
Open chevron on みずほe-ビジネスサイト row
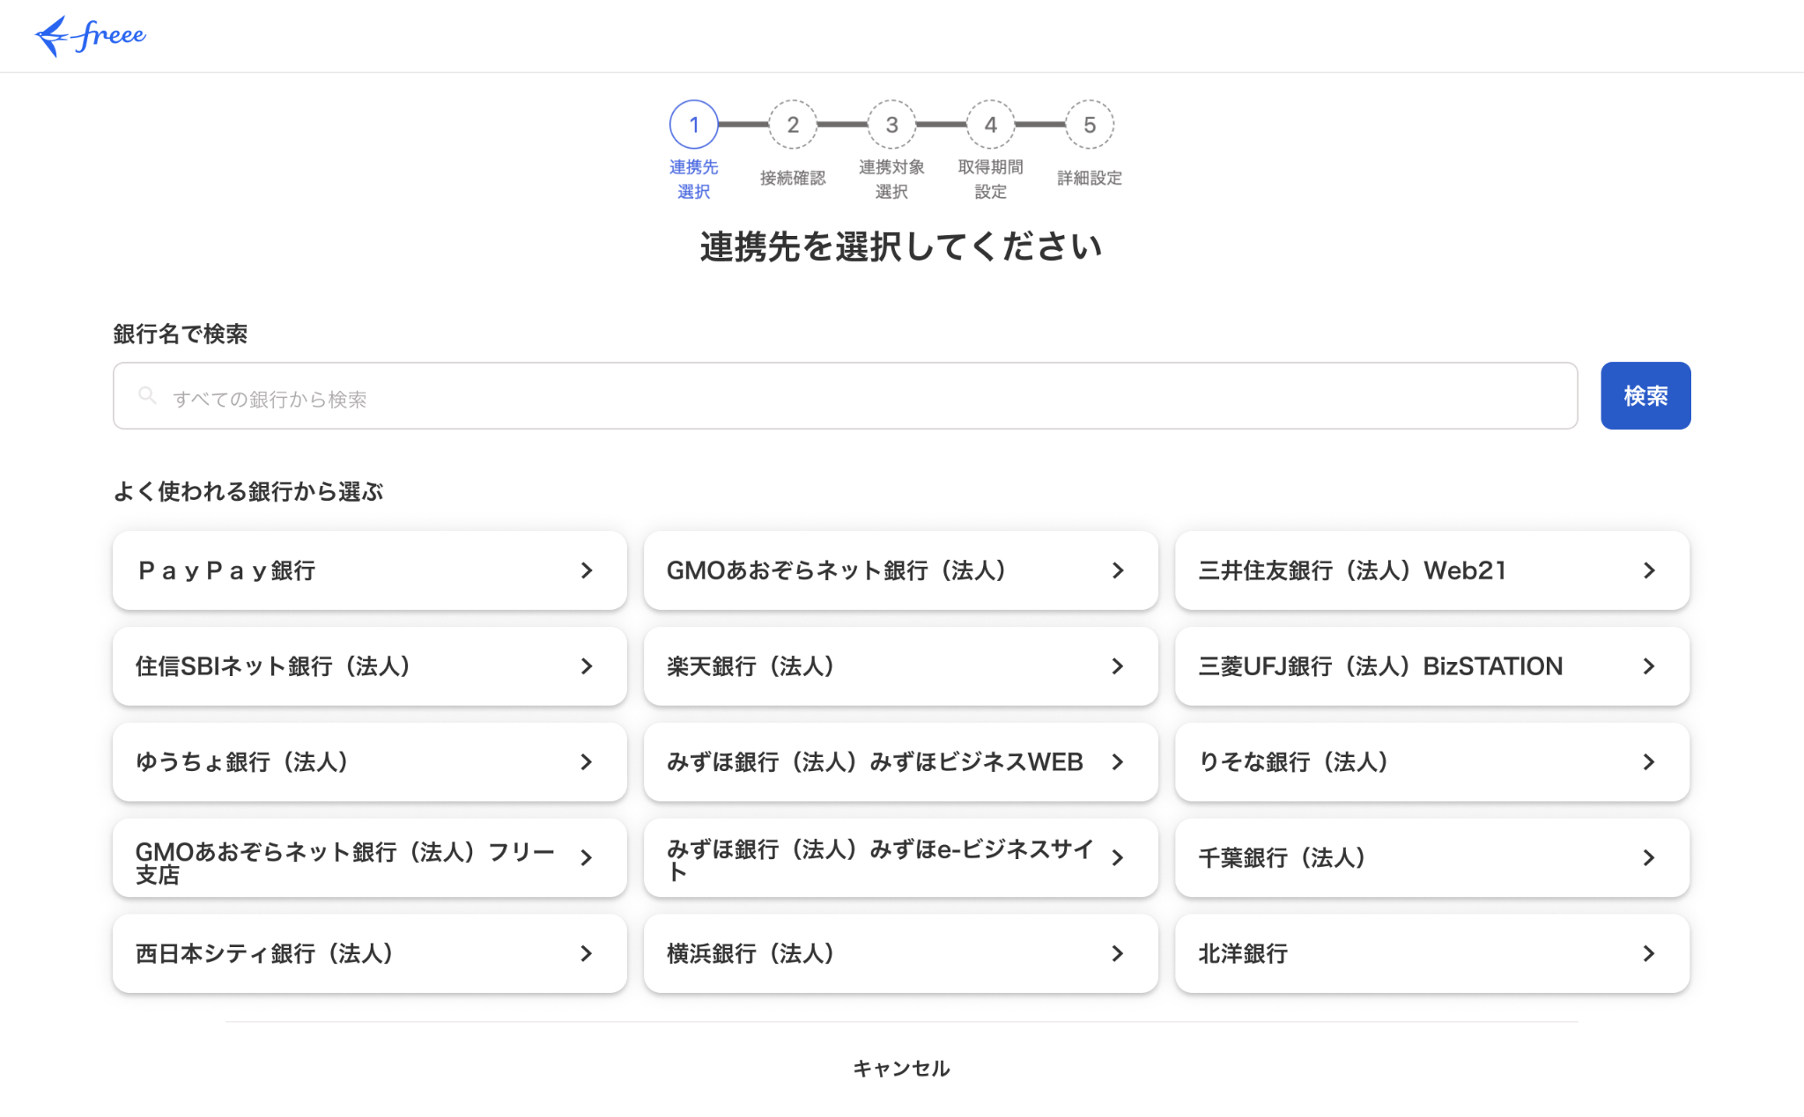(1118, 858)
